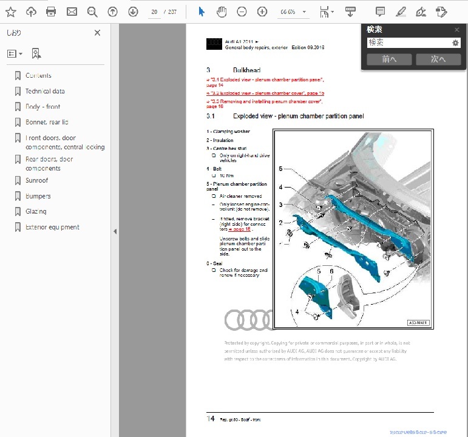Click the zoom in plus icon
The width and height of the screenshot is (468, 437).
tap(262, 12)
